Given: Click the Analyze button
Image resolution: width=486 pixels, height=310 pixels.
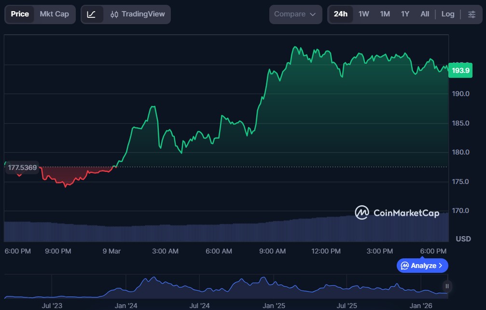Looking at the screenshot, I should (x=422, y=266).
